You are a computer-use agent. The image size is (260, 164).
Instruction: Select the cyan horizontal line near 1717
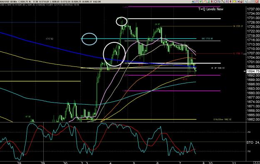point(139,39)
